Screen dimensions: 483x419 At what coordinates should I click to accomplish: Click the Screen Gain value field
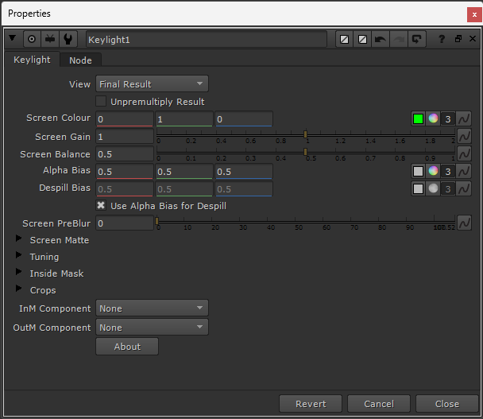click(125, 137)
